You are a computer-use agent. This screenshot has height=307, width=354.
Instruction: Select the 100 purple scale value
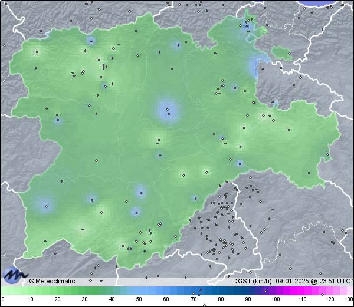[x=275, y=299]
